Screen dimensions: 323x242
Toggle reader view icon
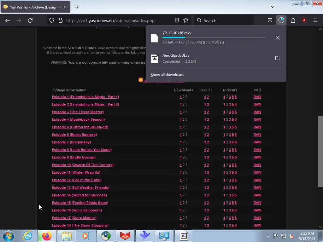[177, 20]
